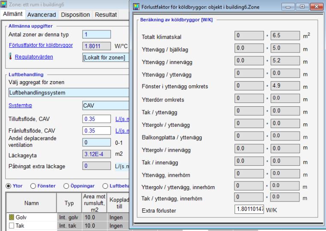Click Yttergolv / yttervägg length field

tap(285, 123)
